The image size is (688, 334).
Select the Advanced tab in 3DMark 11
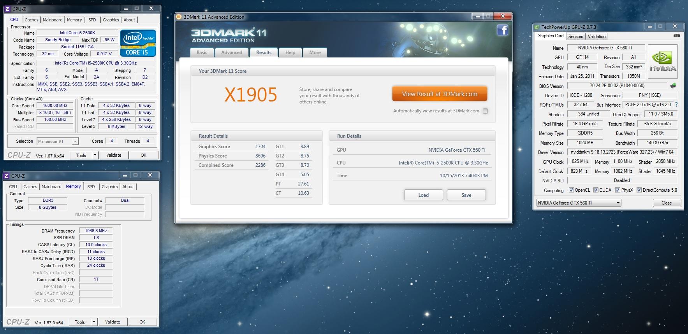pos(232,52)
